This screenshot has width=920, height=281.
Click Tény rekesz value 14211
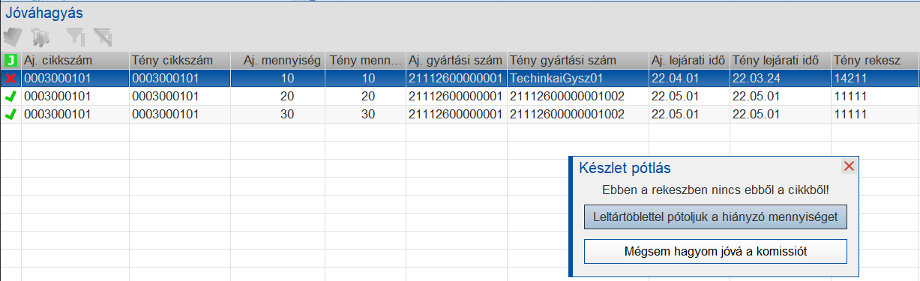(x=875, y=78)
